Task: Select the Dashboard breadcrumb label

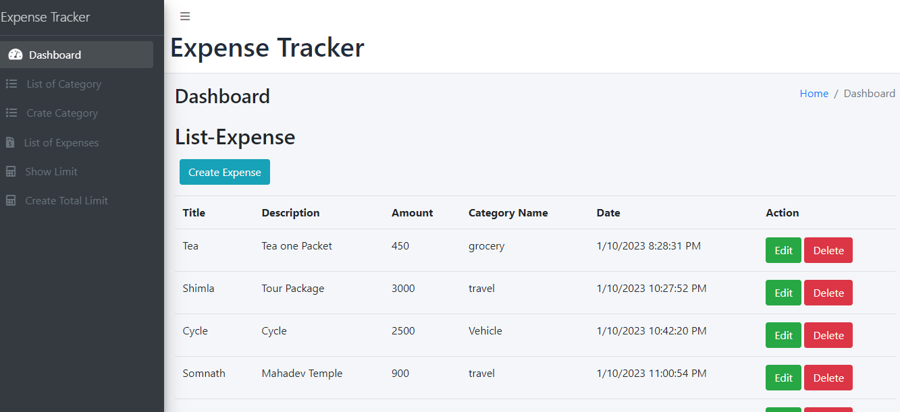Action: [869, 93]
